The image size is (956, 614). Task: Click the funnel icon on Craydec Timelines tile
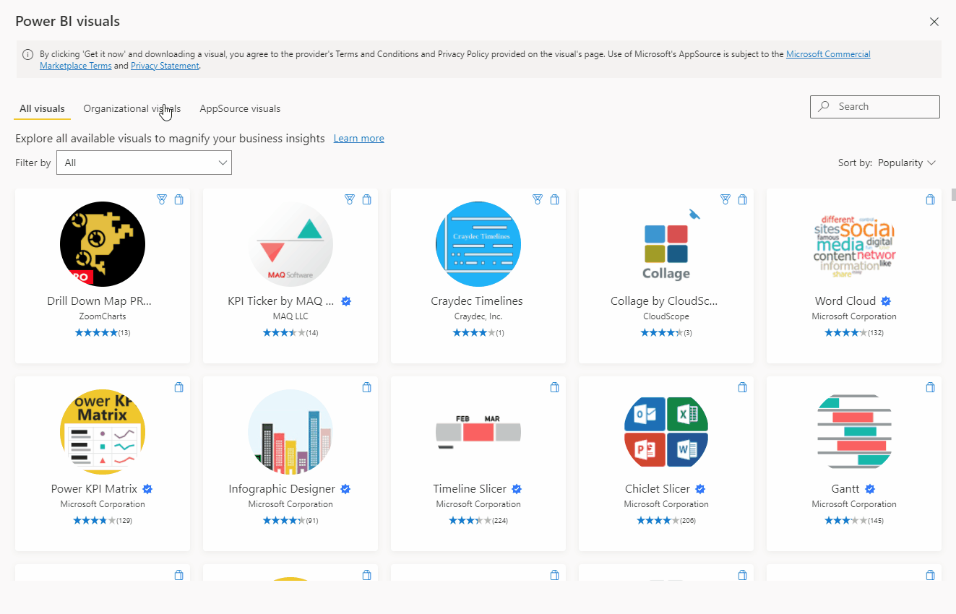[537, 199]
